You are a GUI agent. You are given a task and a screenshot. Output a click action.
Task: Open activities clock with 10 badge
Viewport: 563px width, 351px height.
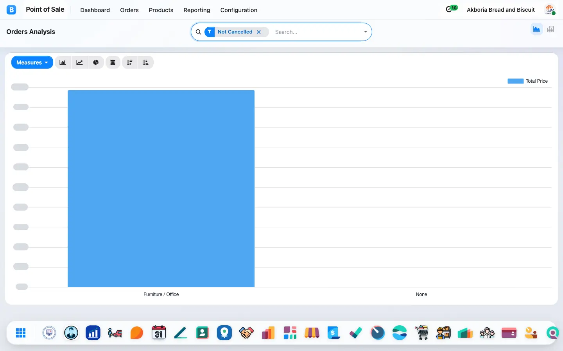click(x=451, y=9)
